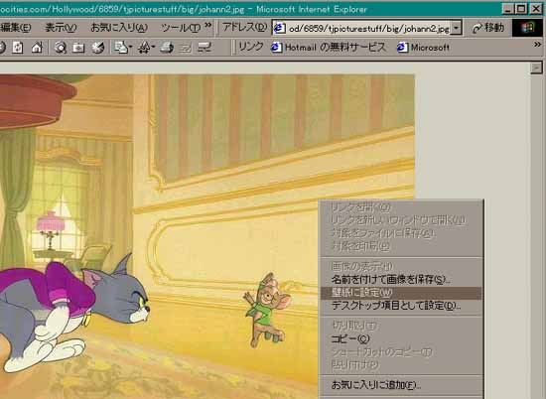546x399 pixels.
Task: Open the Search pane icon
Action: [x=60, y=48]
